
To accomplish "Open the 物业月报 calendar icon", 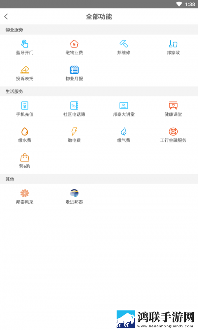I will [x=74, y=70].
